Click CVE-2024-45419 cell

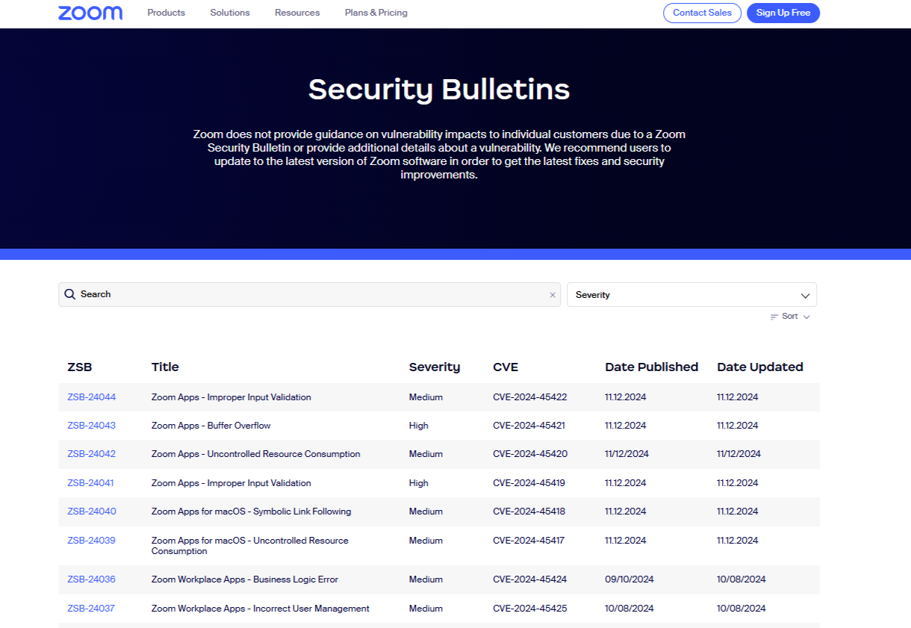529,483
